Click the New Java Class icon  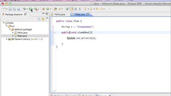[x=48, y=9]
